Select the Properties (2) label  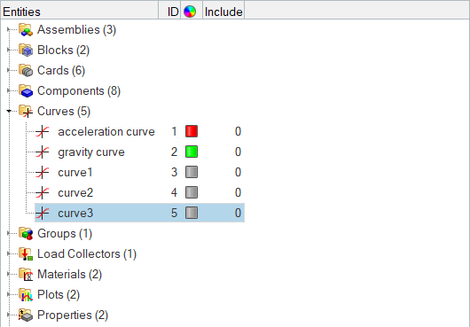pos(73,315)
